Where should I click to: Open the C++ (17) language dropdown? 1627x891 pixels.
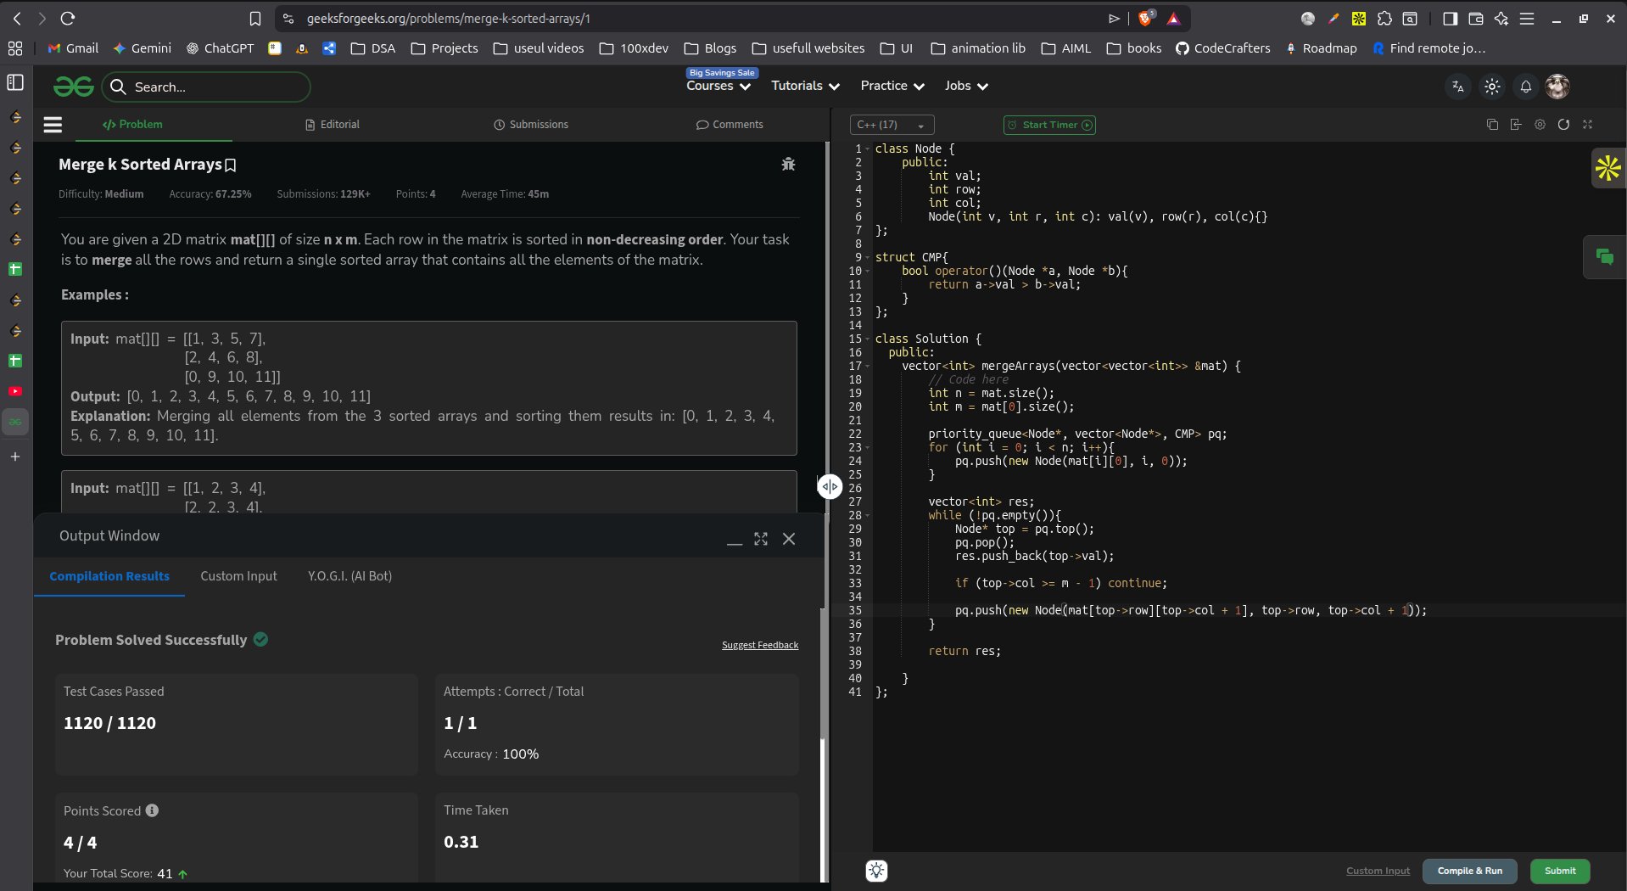pos(891,125)
